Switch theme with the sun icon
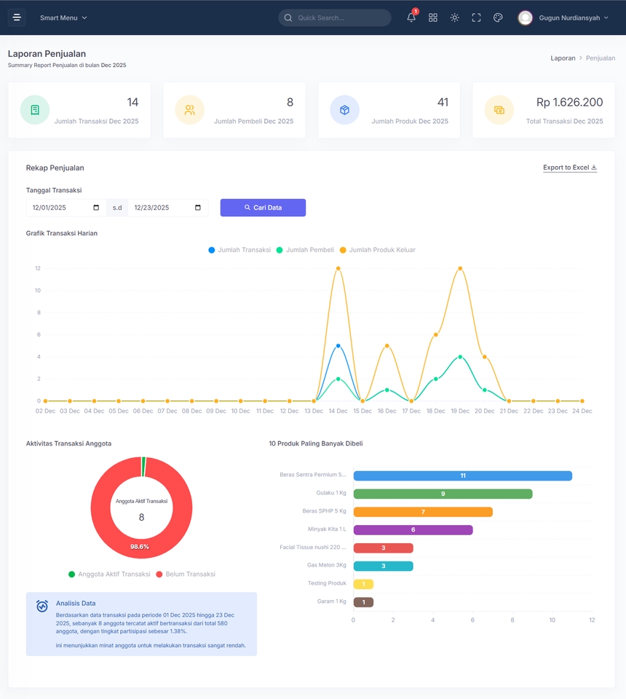This screenshot has height=699, width=626. click(x=454, y=17)
